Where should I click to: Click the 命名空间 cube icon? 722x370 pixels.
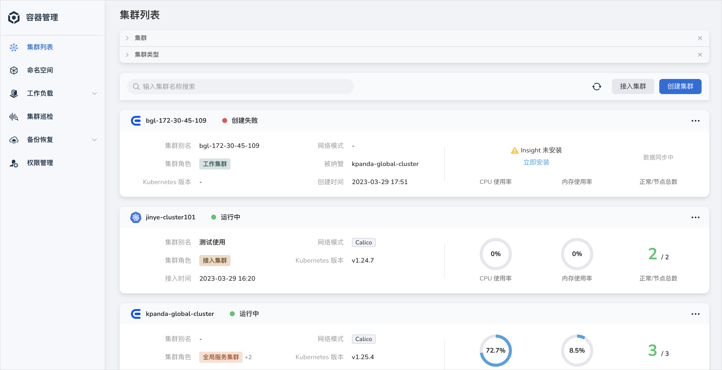[14, 70]
